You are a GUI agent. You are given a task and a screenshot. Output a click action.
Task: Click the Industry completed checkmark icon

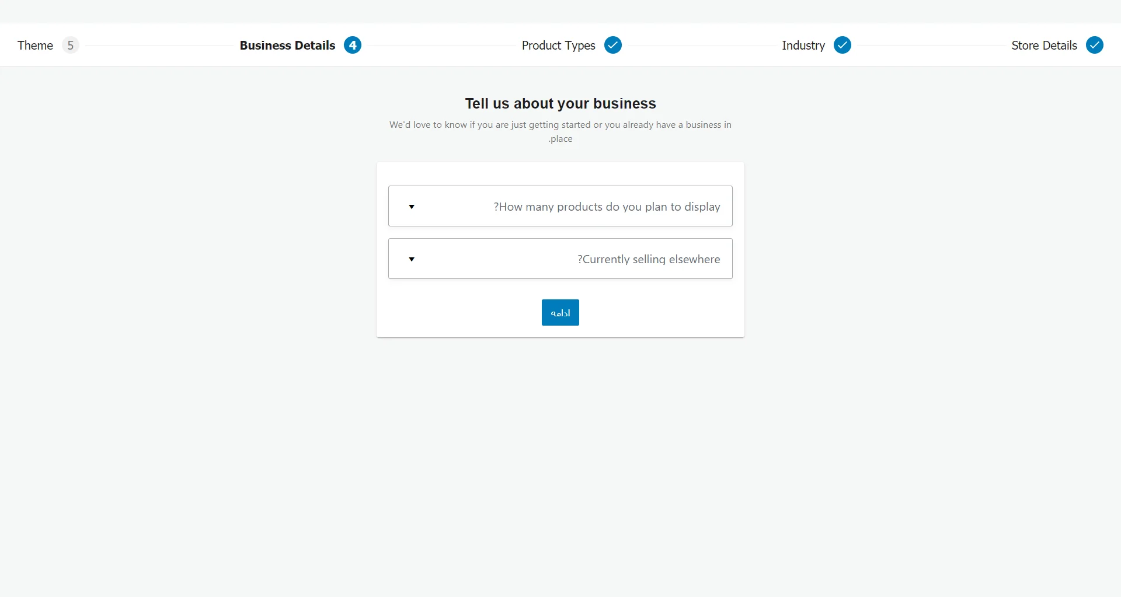pyautogui.click(x=842, y=46)
